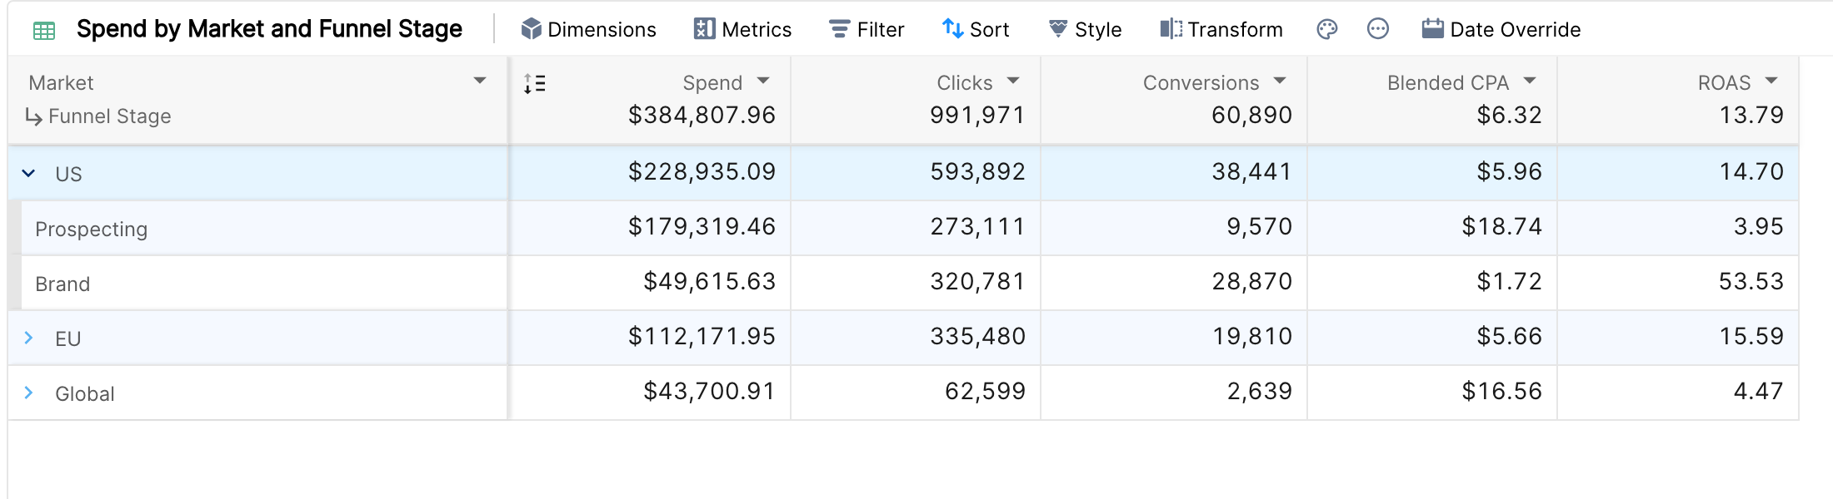Open the Dimensions menu
This screenshot has width=1833, height=499.
click(x=588, y=29)
